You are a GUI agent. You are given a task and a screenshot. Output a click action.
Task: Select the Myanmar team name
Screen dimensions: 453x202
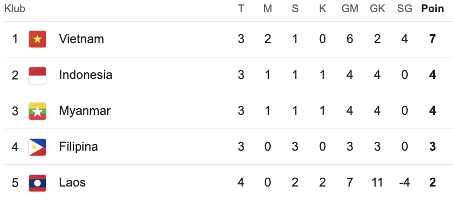[x=85, y=111]
